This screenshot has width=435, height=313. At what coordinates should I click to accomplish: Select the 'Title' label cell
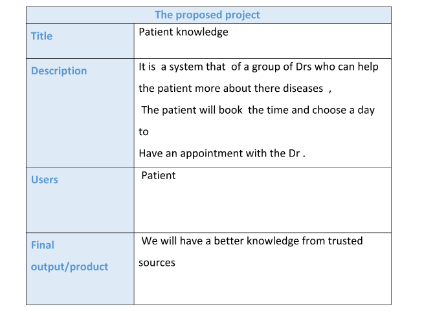click(80, 41)
